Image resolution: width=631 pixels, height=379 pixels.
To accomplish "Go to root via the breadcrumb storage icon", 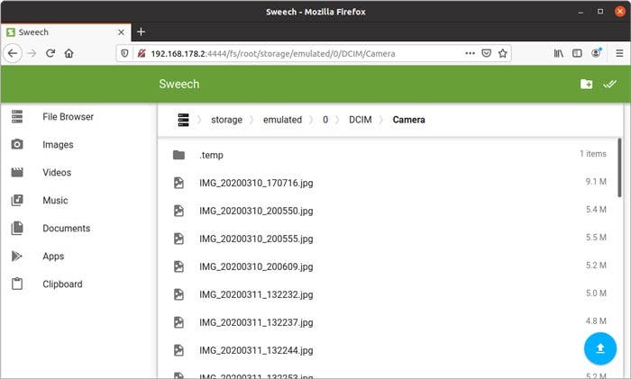I will [x=183, y=120].
